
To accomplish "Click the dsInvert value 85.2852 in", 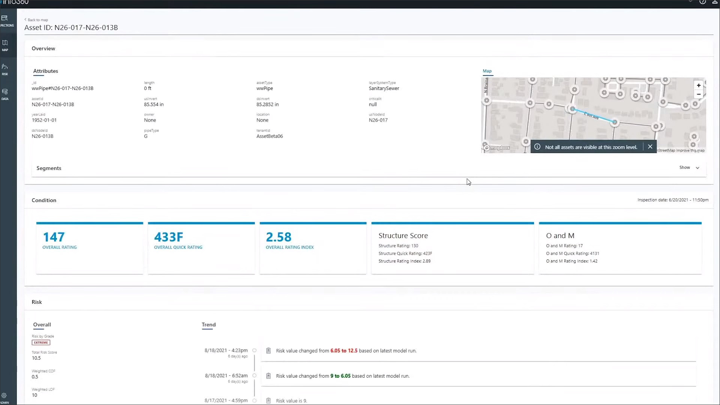I will tap(267, 105).
